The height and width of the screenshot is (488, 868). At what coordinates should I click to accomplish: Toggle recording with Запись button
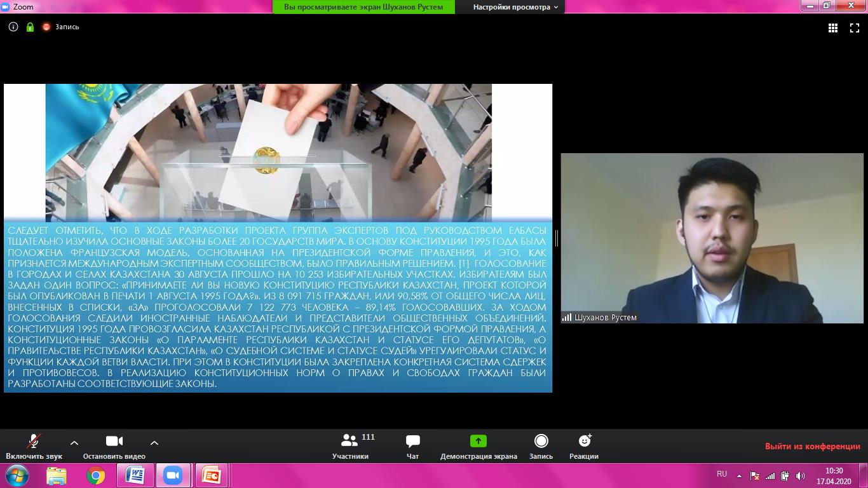click(x=541, y=447)
